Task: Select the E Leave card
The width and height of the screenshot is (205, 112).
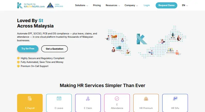Action: pyautogui.click(x=59, y=103)
